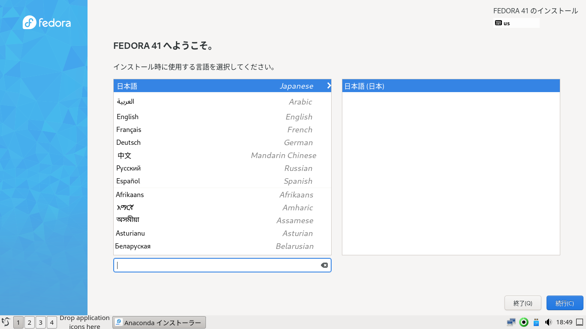The image size is (586, 329).
Task: Select the 日本語 (日本) locale entry
Action: 451,86
